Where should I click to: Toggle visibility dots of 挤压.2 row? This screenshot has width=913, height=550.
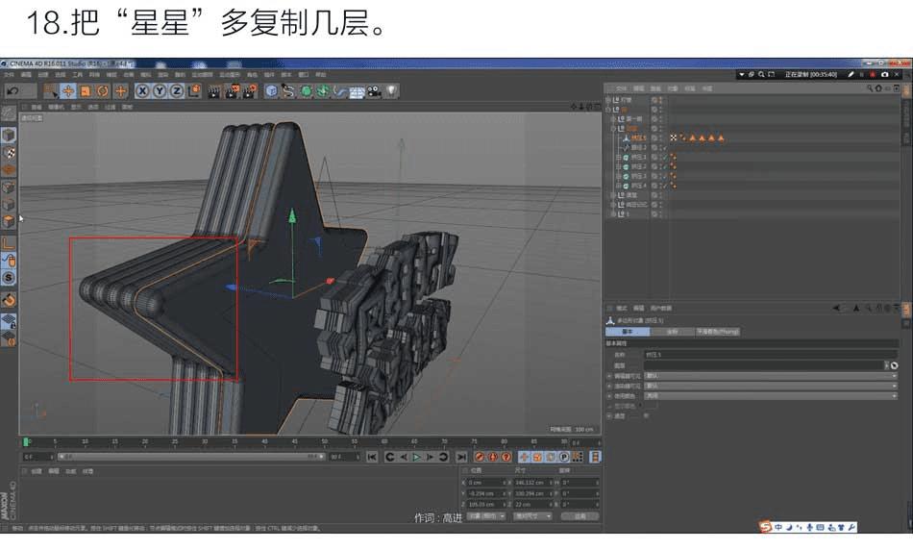(x=660, y=166)
